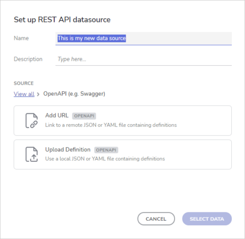
Task: Click the remote JSON or YAML description
Action: pyautogui.click(x=111, y=125)
